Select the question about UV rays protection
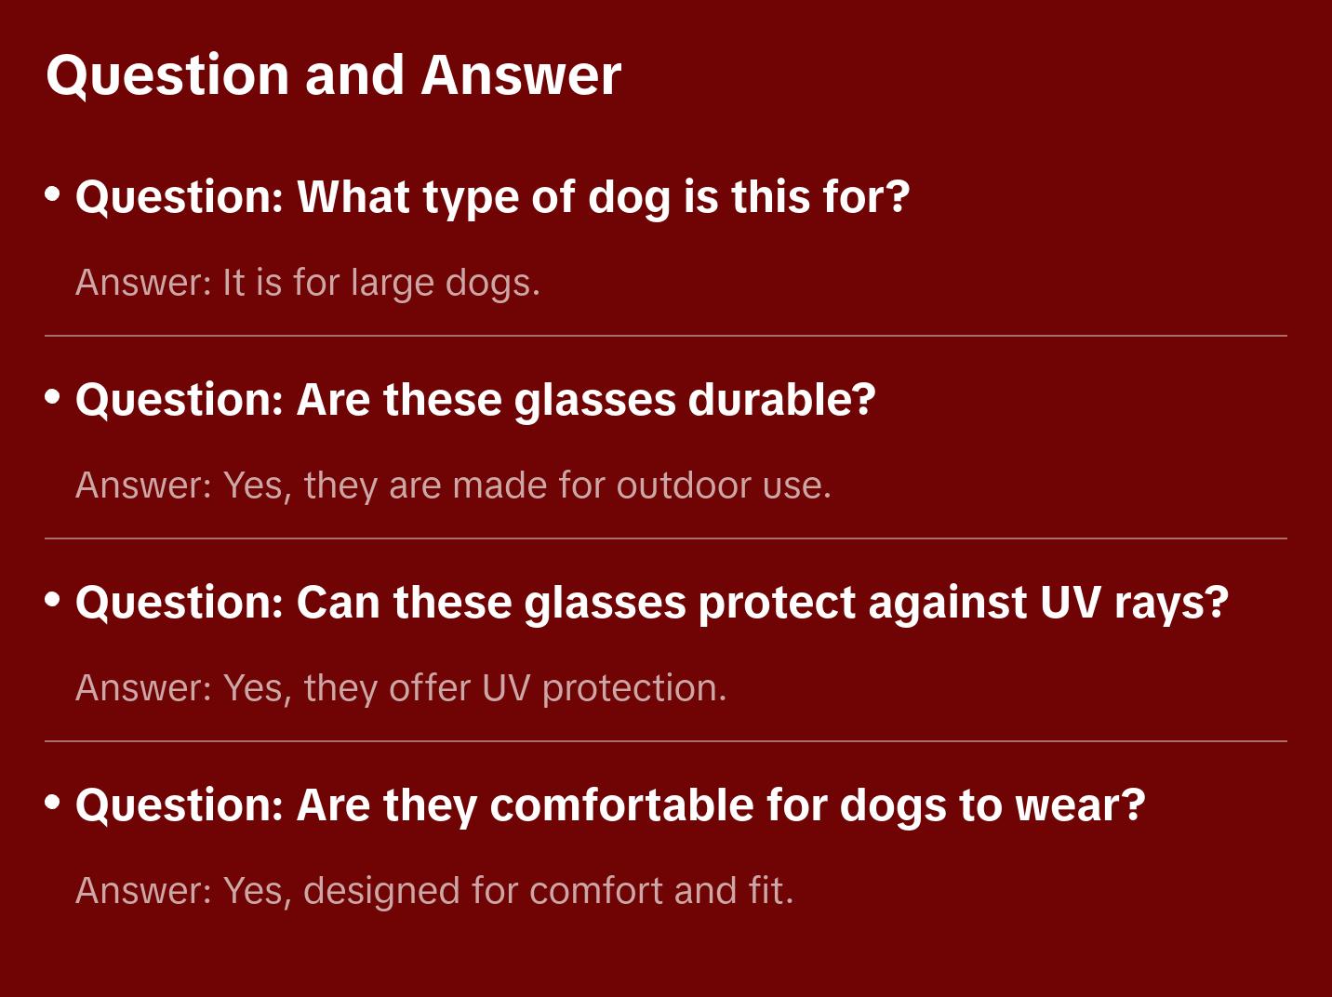 (651, 603)
